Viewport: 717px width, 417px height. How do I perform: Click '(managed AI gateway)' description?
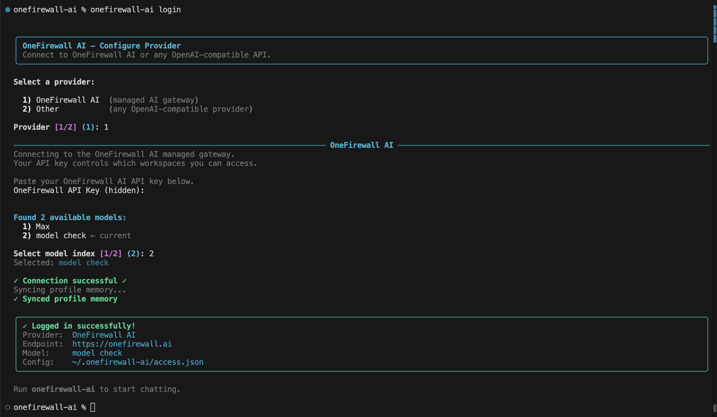pos(153,100)
